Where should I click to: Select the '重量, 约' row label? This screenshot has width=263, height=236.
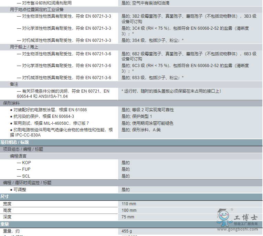11,231
